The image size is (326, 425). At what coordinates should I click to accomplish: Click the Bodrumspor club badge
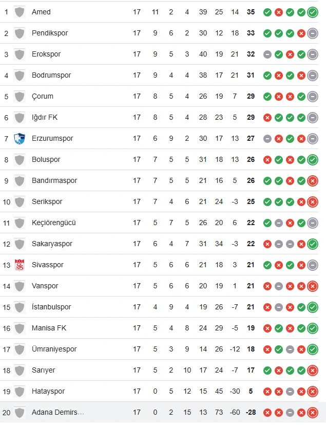pos(19,75)
